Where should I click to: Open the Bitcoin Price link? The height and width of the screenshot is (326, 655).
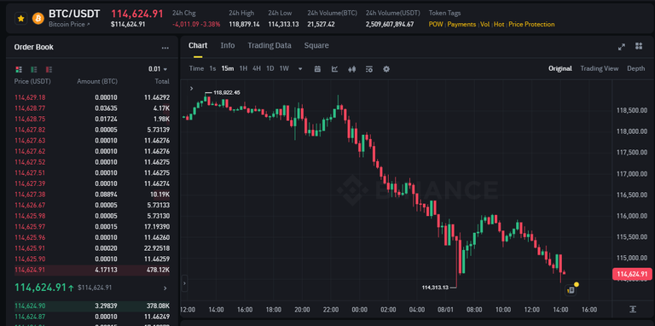click(x=69, y=25)
